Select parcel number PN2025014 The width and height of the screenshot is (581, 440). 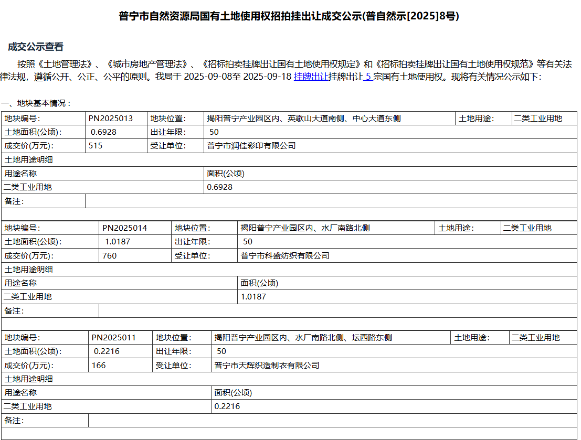point(124,228)
